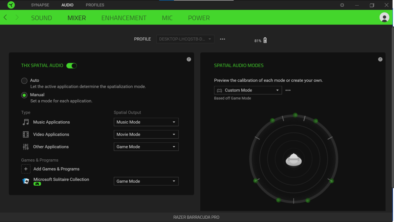
Task: Click the plus icon to add games
Action: [x=26, y=169]
